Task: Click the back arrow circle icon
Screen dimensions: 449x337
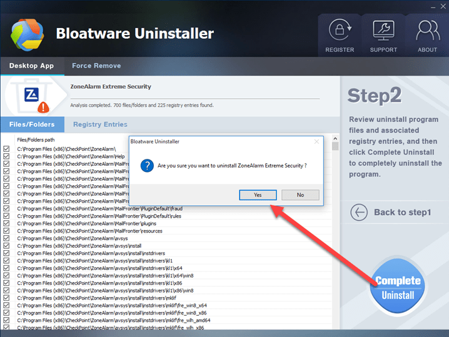Action: (x=359, y=213)
